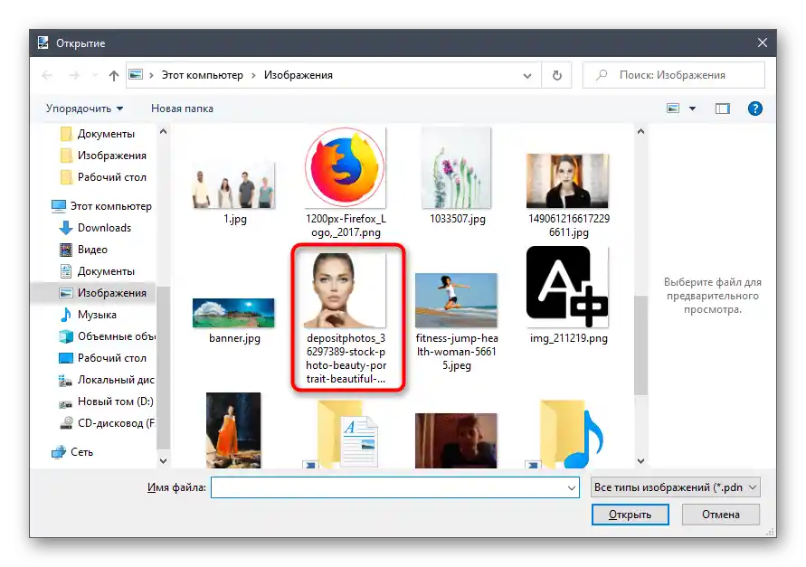This screenshot has width=806, height=567.
Task: Select the 1033507.jpg flowers image
Action: pyautogui.click(x=457, y=176)
